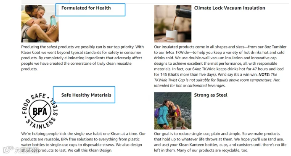The width and height of the screenshot is (291, 156).
Task: Click the bold NOTE: label in insulation text
Action: click(264, 74)
